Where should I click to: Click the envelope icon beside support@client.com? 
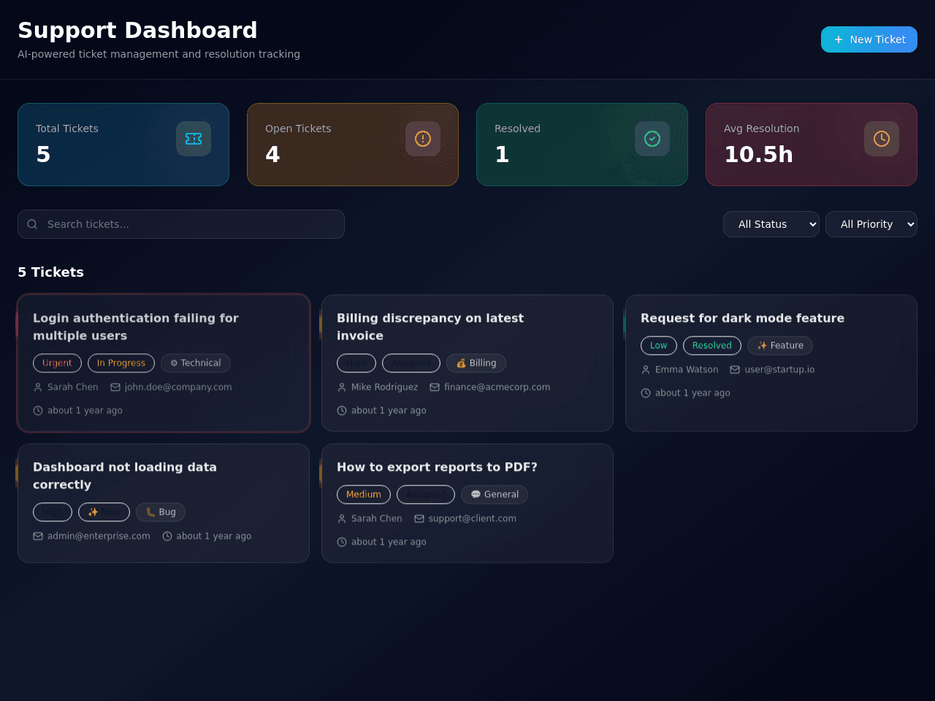tap(419, 518)
